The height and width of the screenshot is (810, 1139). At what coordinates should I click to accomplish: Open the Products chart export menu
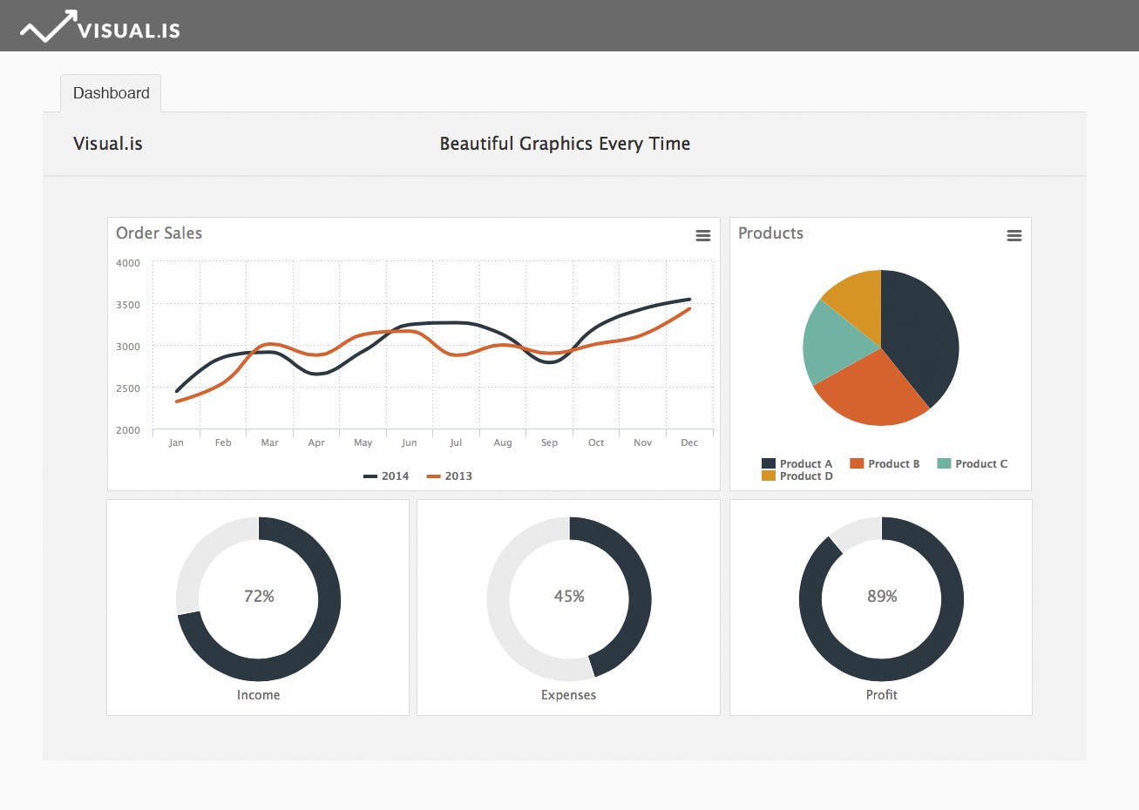click(1014, 235)
